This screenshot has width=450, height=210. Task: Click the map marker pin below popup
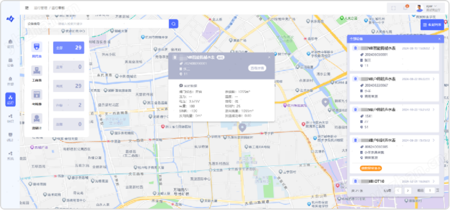coord(242,127)
